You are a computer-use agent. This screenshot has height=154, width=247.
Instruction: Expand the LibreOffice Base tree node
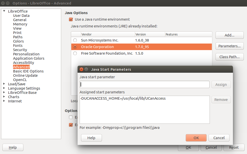pyautogui.click(x=4, y=93)
